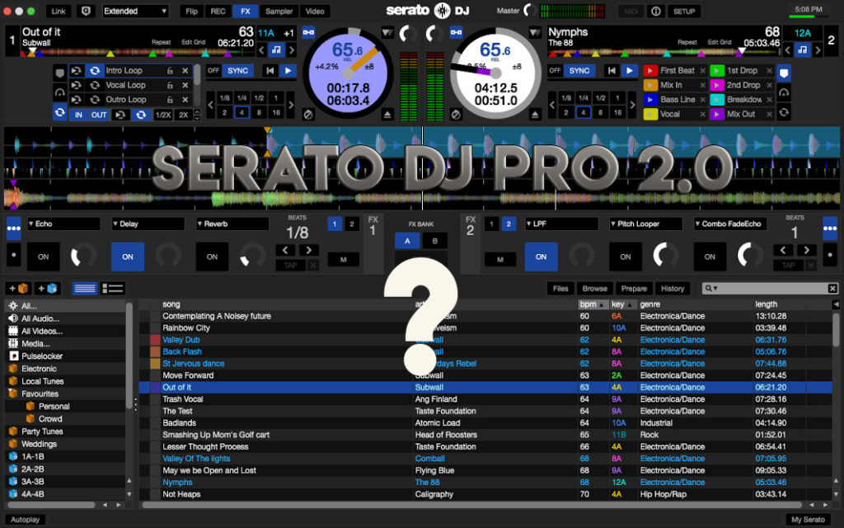Trigger the First Beat cue point
This screenshot has width=844, height=528.
(650, 71)
